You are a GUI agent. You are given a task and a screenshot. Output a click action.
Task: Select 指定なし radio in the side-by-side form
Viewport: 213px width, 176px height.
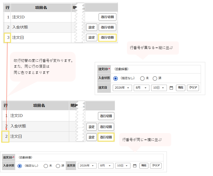(x=20, y=166)
